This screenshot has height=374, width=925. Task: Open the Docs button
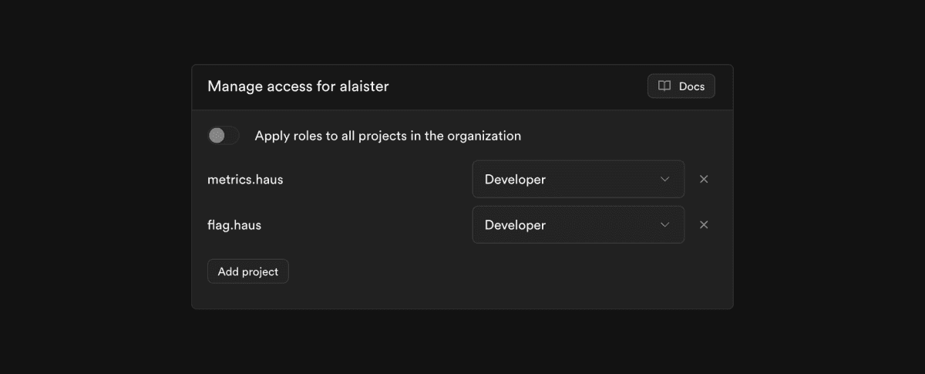pos(681,86)
